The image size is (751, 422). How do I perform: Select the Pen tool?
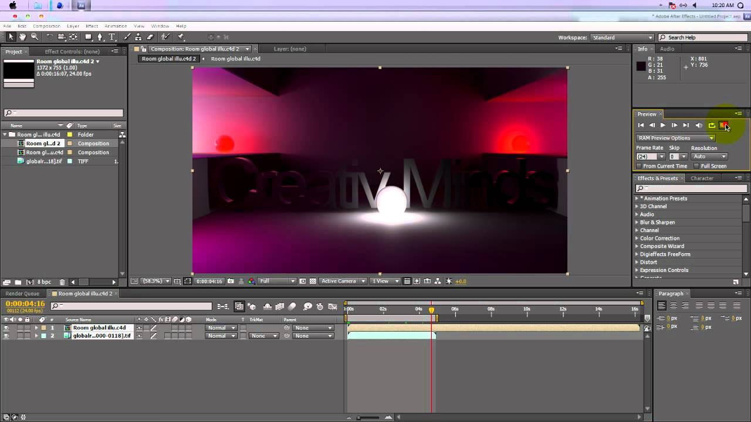coord(100,37)
